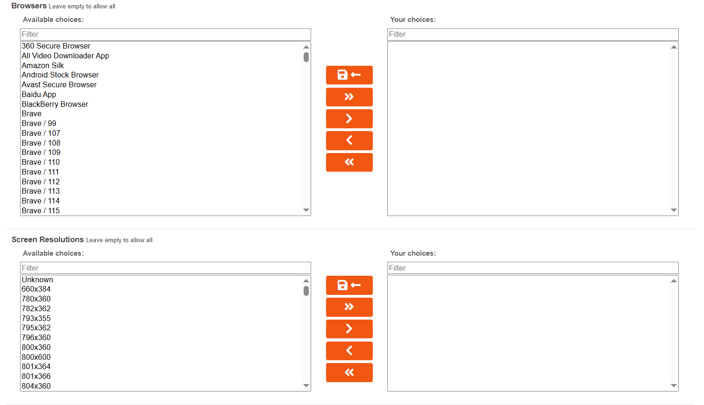Click the chosen browsers list scroll down arrow
This screenshot has height=405, width=704.
click(674, 210)
